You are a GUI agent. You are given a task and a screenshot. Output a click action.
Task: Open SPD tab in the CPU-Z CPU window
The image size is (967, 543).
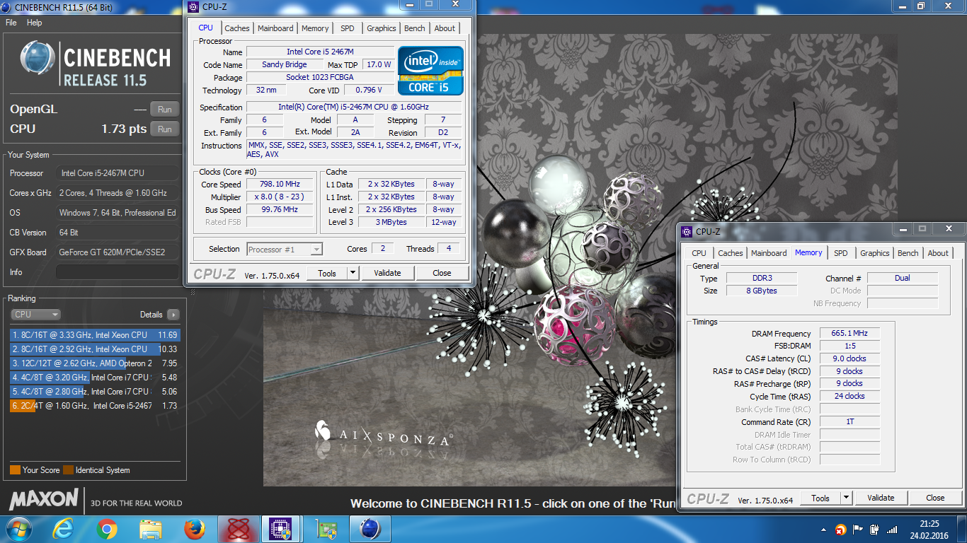[x=347, y=28]
